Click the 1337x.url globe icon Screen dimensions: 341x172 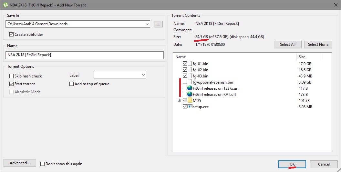[190, 88]
